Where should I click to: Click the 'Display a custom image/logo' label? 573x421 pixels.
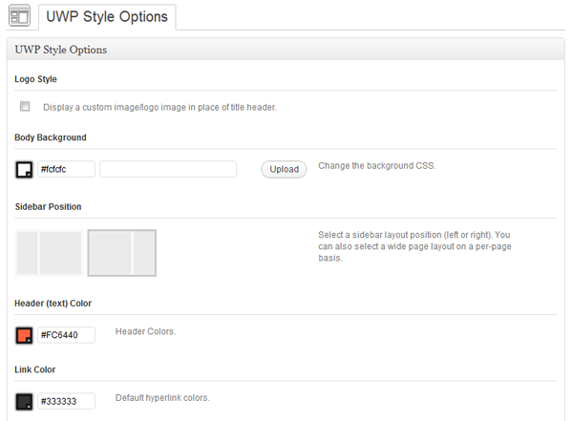(159, 107)
